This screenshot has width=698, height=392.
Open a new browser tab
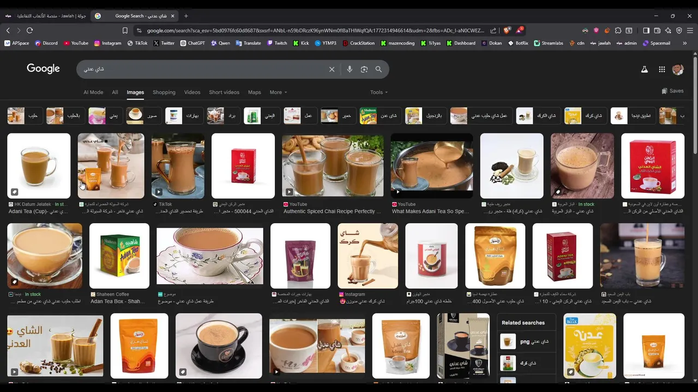(x=186, y=16)
